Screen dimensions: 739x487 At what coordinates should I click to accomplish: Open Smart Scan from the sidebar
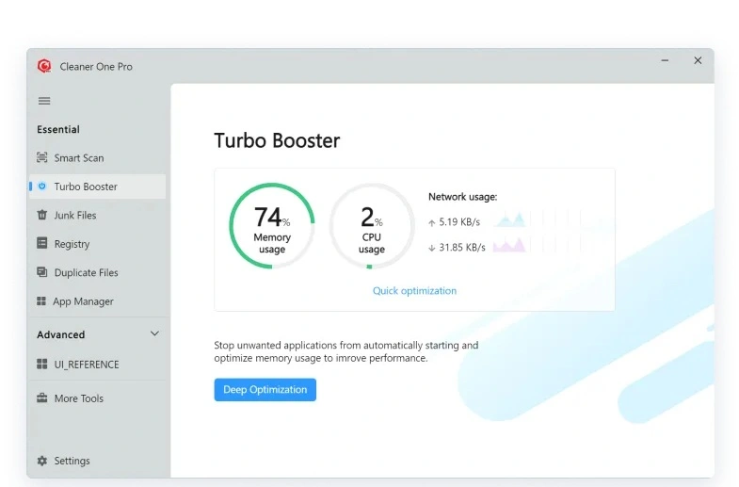click(98, 158)
